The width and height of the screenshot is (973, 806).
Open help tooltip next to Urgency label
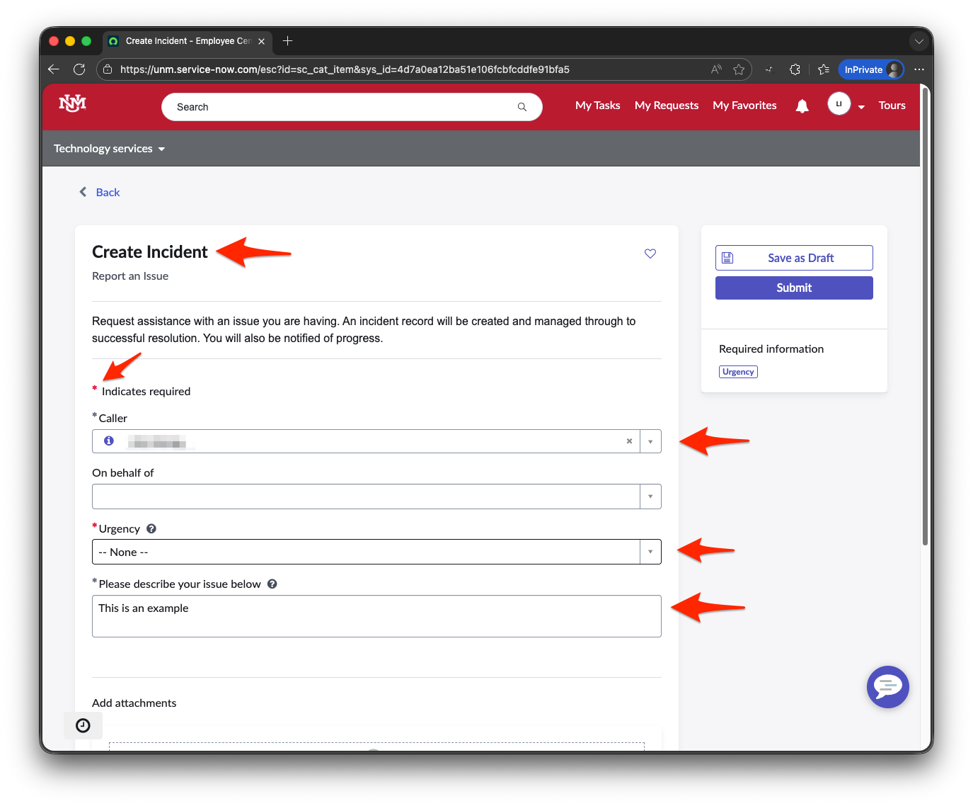pyautogui.click(x=151, y=528)
